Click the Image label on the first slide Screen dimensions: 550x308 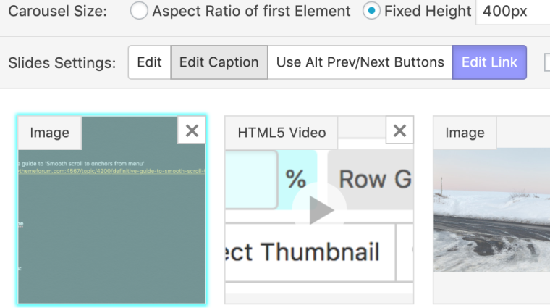49,133
